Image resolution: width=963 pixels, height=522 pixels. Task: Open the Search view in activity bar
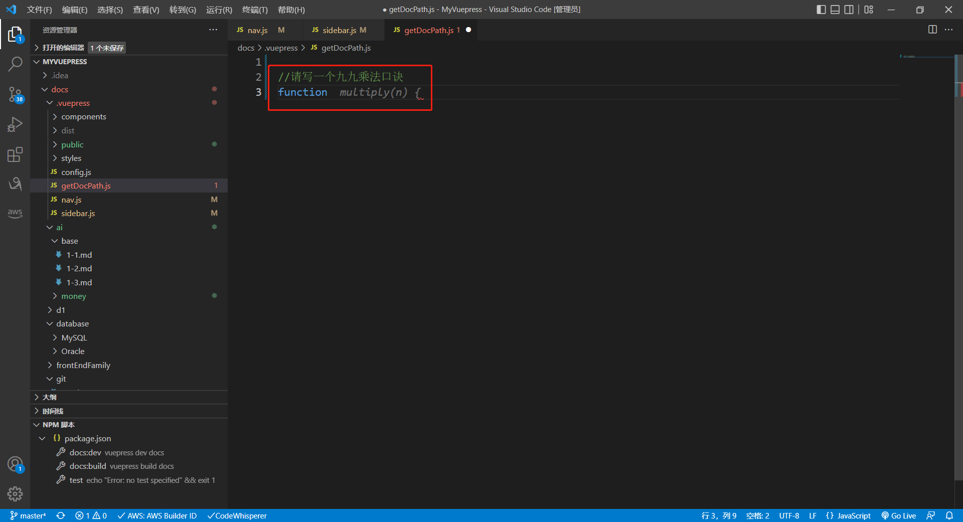tap(15, 64)
